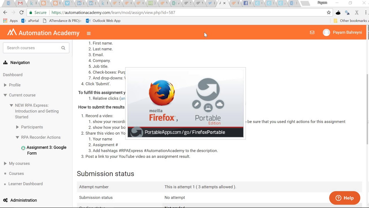The width and height of the screenshot is (369, 208).
Task: Open the Relative clicks 'an' link
Action: [123, 98]
